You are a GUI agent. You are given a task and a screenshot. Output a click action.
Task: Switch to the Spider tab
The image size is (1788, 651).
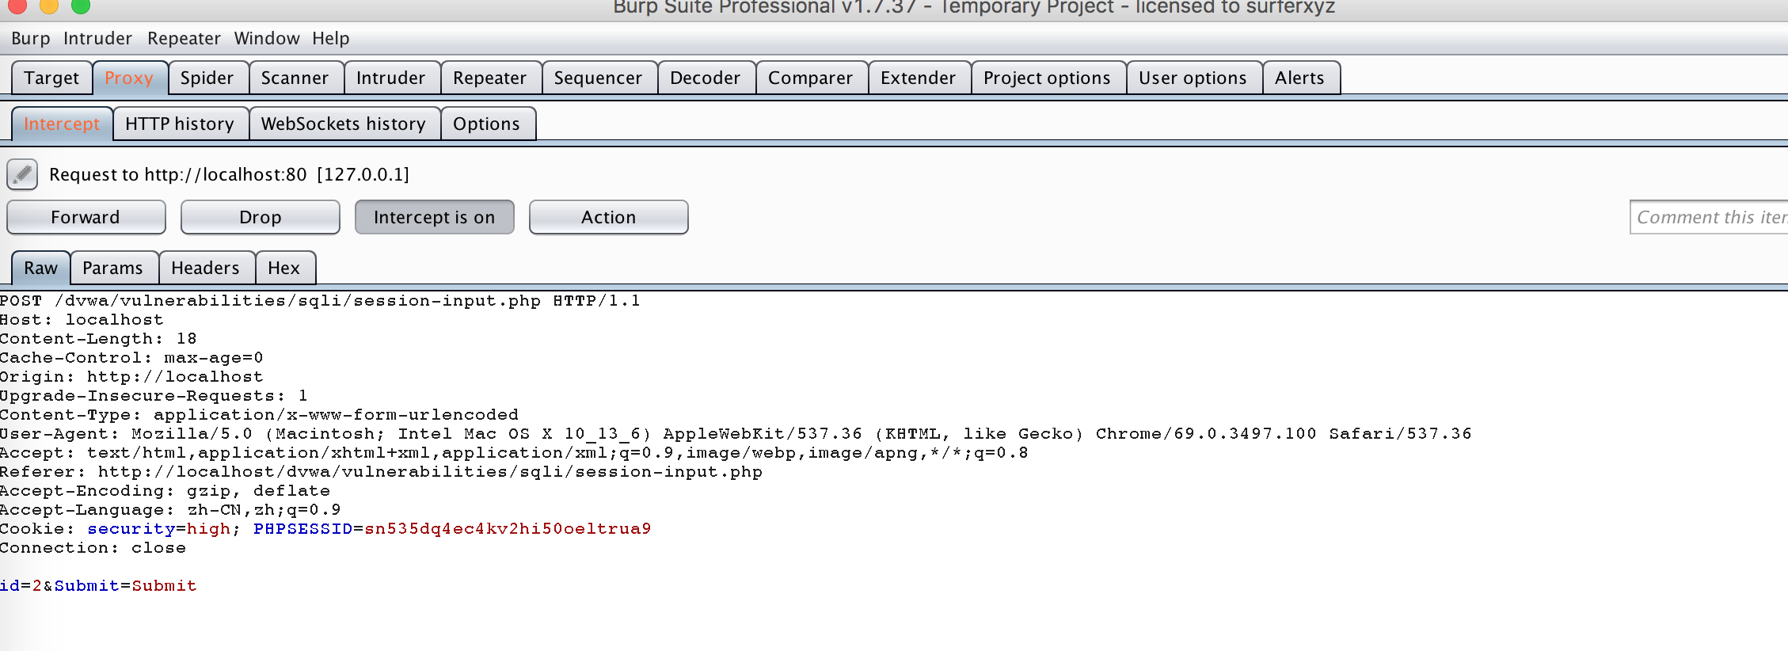(207, 78)
